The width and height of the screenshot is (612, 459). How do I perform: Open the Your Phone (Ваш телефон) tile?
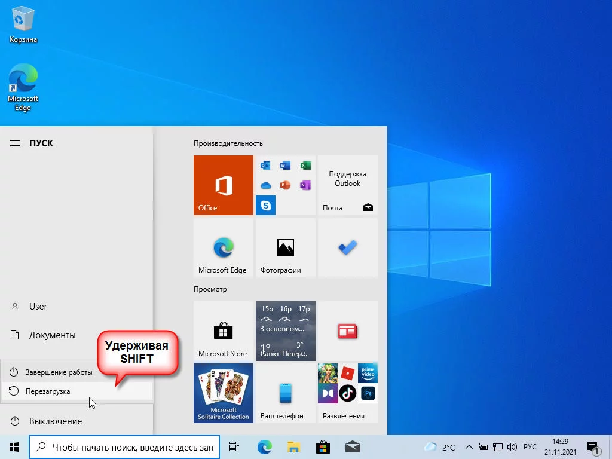[x=285, y=393]
